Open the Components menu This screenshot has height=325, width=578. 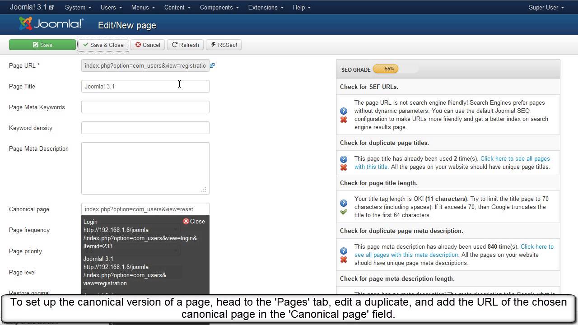coord(219,7)
